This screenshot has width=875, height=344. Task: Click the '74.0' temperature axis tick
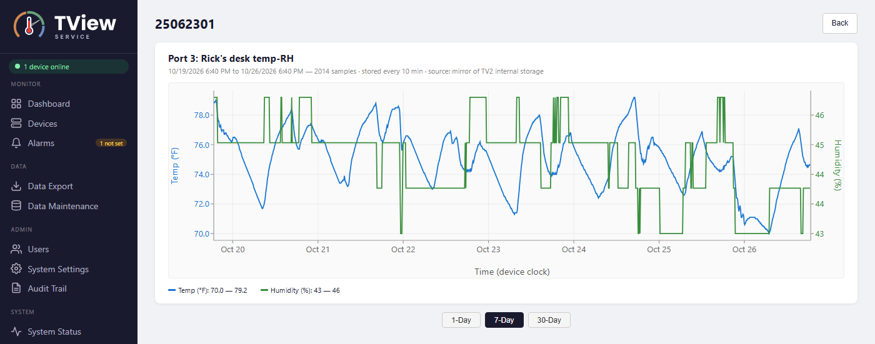202,175
